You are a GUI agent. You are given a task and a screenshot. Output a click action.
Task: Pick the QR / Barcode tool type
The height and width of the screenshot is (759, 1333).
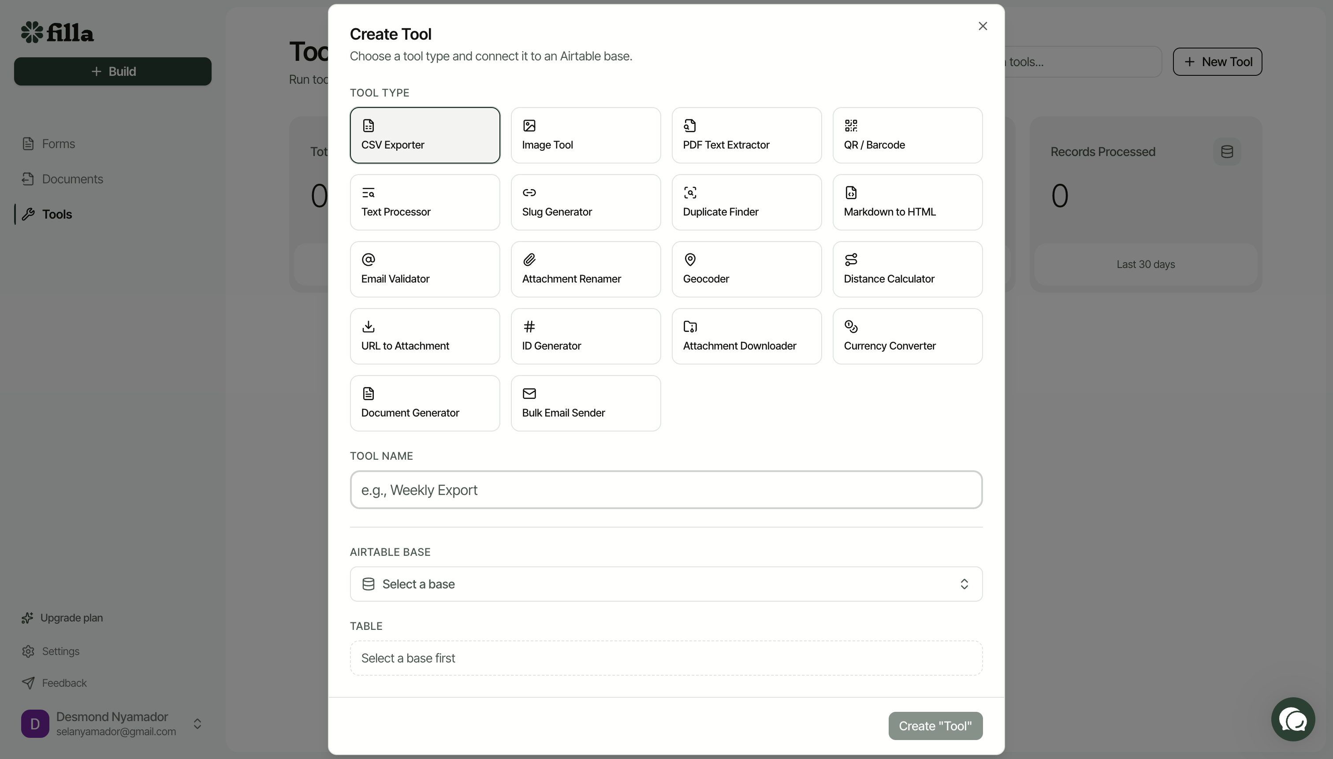pos(907,135)
